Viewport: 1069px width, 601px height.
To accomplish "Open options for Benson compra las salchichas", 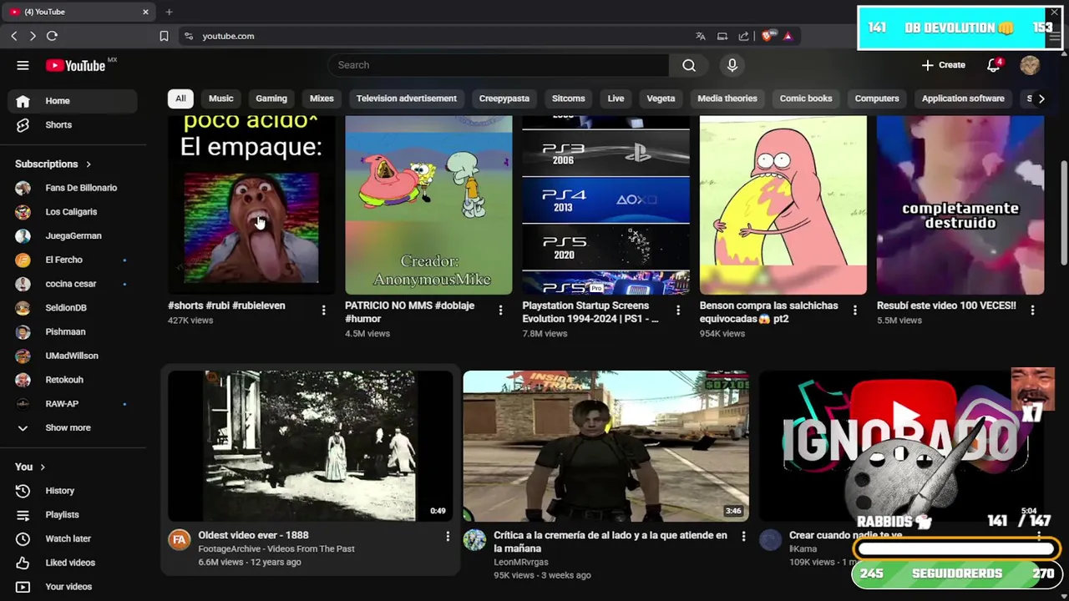I will click(854, 311).
